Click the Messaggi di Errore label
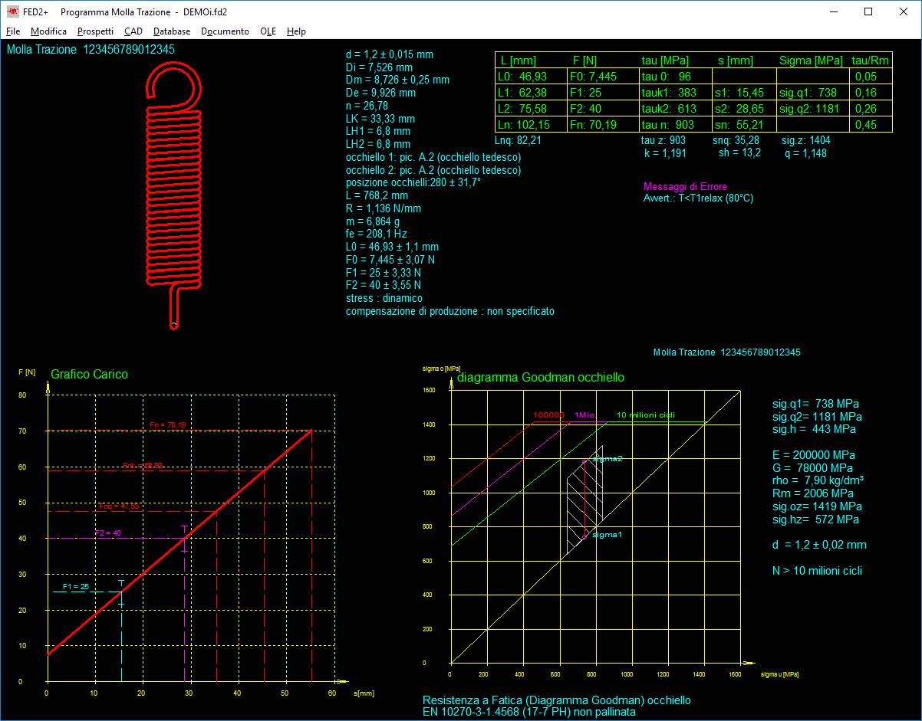 [x=685, y=186]
